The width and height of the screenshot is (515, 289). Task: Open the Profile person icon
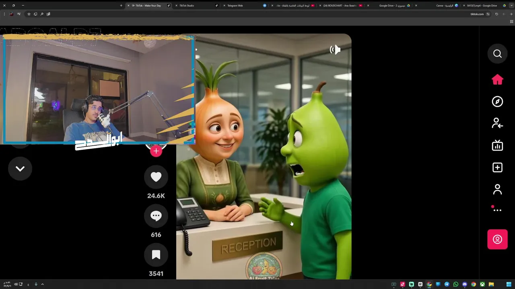pyautogui.click(x=497, y=189)
